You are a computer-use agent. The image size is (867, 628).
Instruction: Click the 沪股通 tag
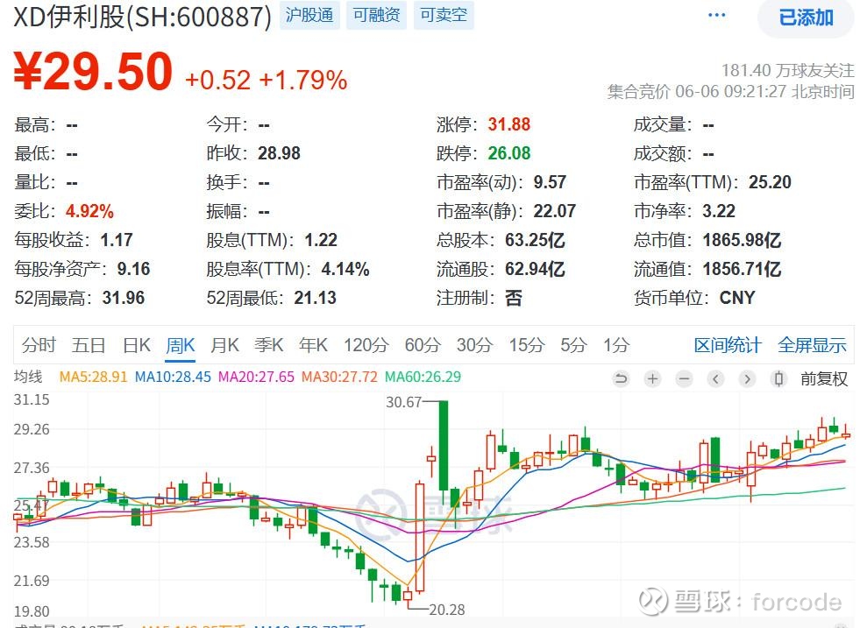pyautogui.click(x=309, y=15)
